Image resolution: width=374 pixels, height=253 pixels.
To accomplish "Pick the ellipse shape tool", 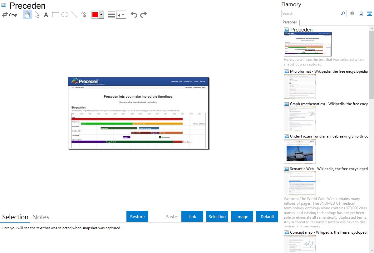I will pos(65,15).
